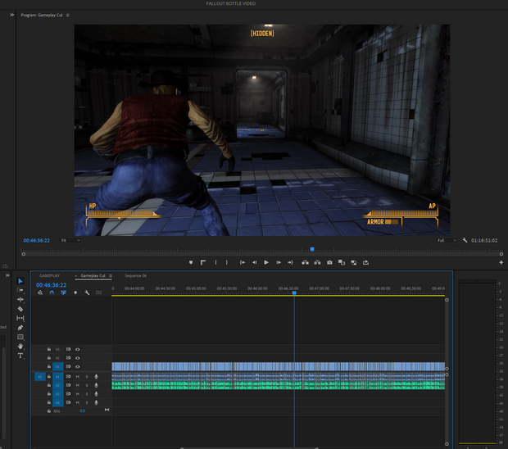Click the Export Frame camera icon

(329, 262)
